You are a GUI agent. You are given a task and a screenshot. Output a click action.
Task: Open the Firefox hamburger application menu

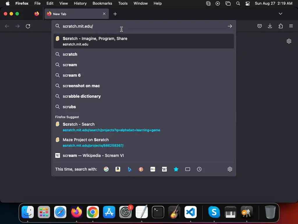[x=291, y=26]
